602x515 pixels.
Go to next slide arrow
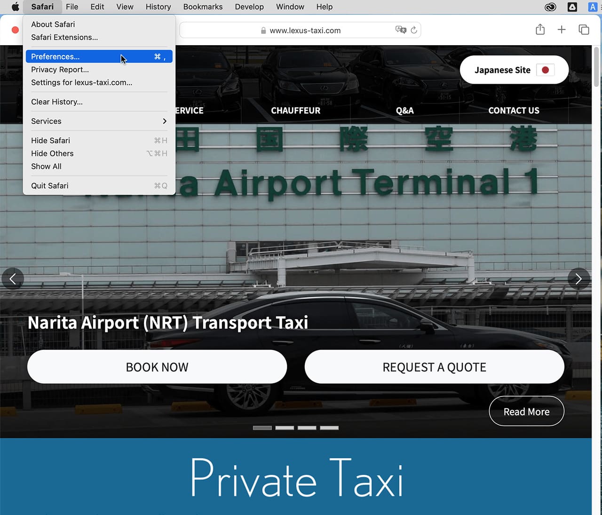(x=578, y=279)
